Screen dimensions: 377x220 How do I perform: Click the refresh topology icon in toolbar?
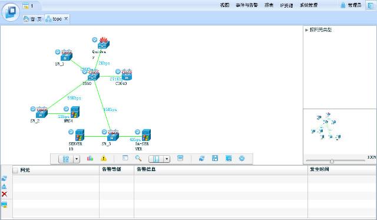(x=201, y=158)
